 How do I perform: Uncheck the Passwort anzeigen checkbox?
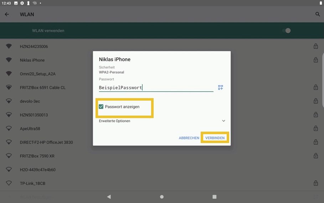(101, 107)
